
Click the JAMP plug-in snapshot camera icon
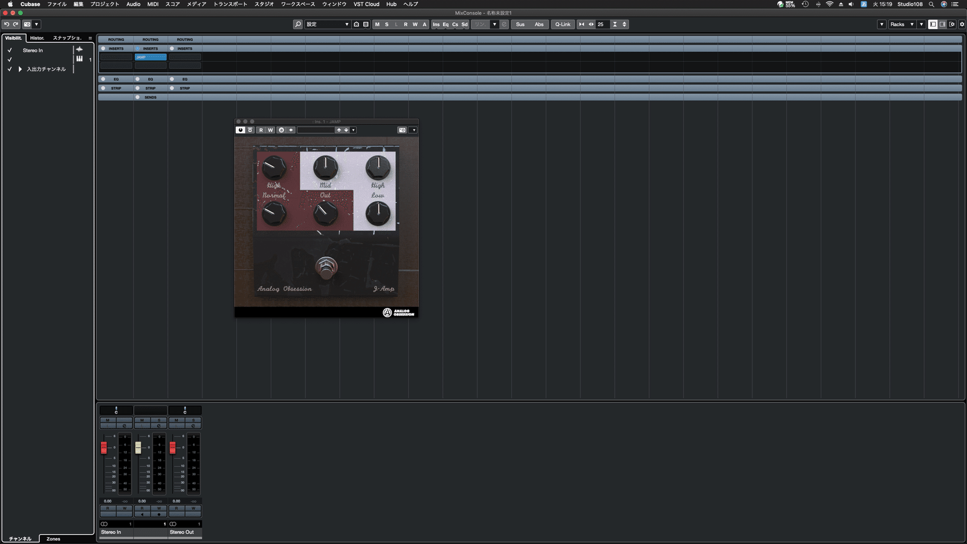402,130
